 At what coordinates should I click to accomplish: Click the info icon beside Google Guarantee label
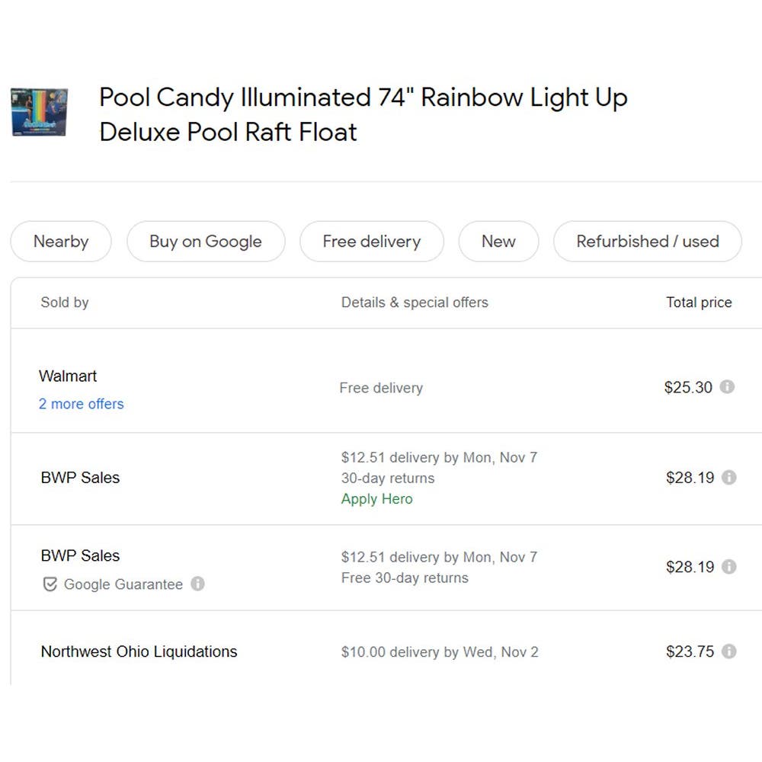point(197,584)
